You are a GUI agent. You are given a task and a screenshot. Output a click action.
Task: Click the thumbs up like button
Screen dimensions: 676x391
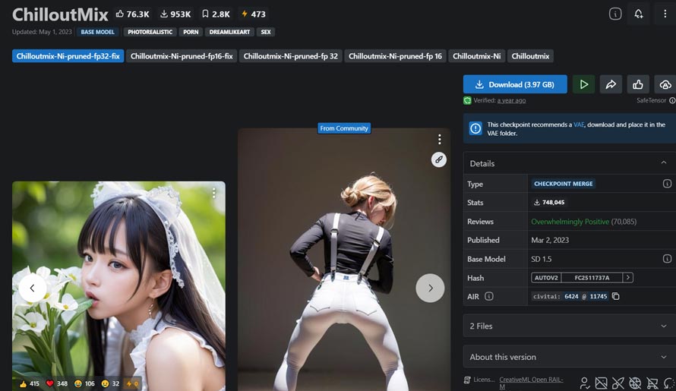point(638,84)
